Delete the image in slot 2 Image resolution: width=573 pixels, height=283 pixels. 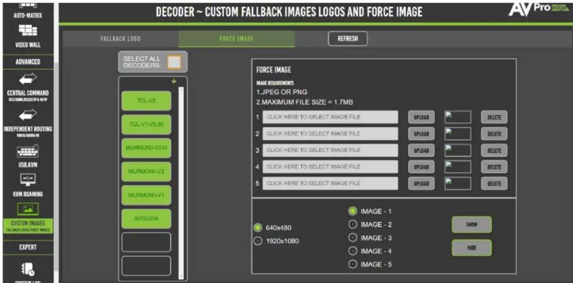coord(494,134)
